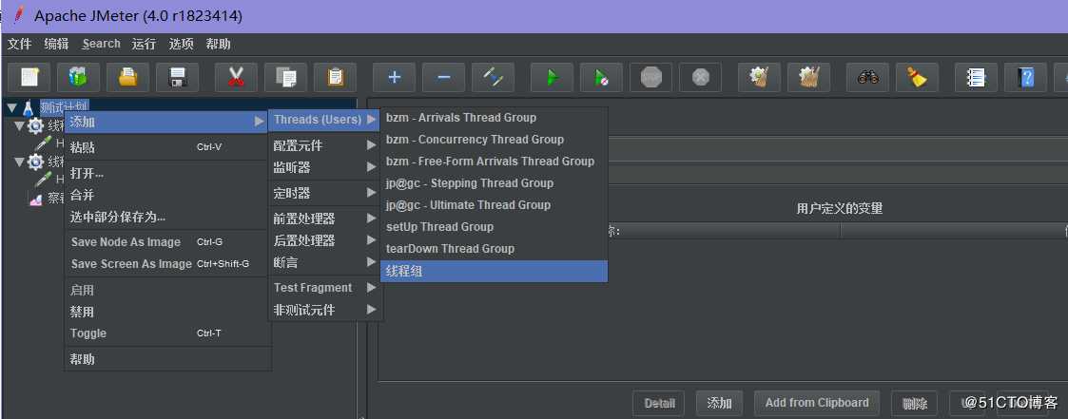
Task: Select 线程组 in thread submenu
Action: pyautogui.click(x=494, y=271)
